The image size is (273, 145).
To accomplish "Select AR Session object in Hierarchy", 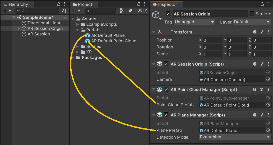I will coord(39,34).
